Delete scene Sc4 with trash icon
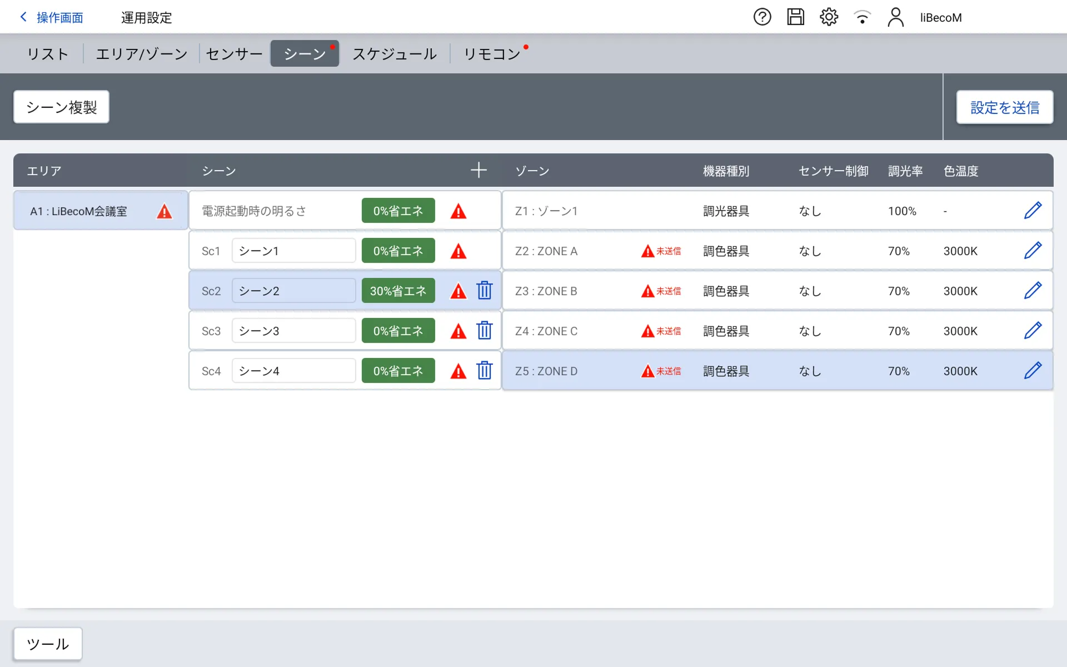 [x=485, y=371]
